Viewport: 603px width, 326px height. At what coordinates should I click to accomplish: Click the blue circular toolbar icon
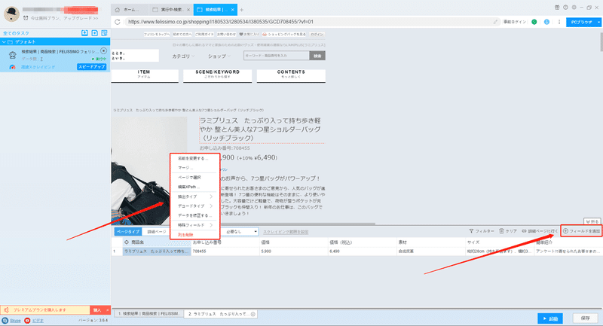click(x=546, y=22)
